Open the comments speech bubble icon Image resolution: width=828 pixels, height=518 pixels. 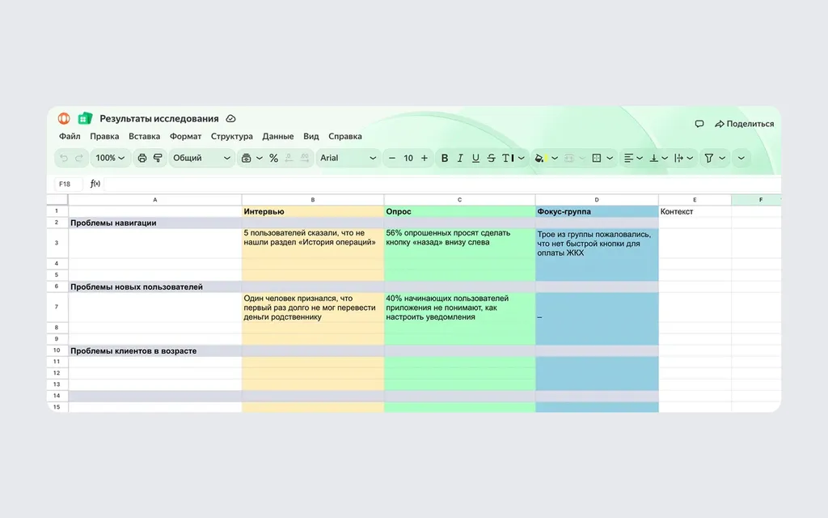point(699,124)
